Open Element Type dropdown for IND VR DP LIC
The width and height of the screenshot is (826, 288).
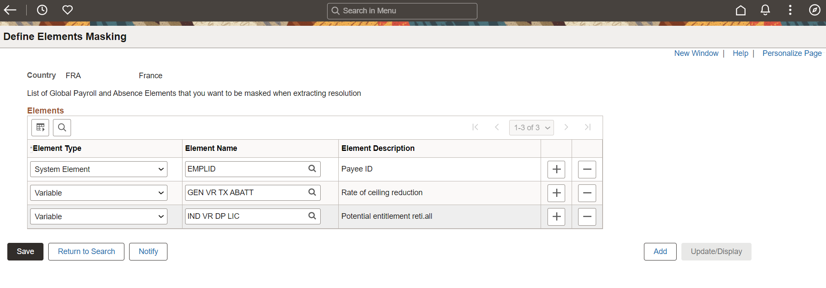99,217
